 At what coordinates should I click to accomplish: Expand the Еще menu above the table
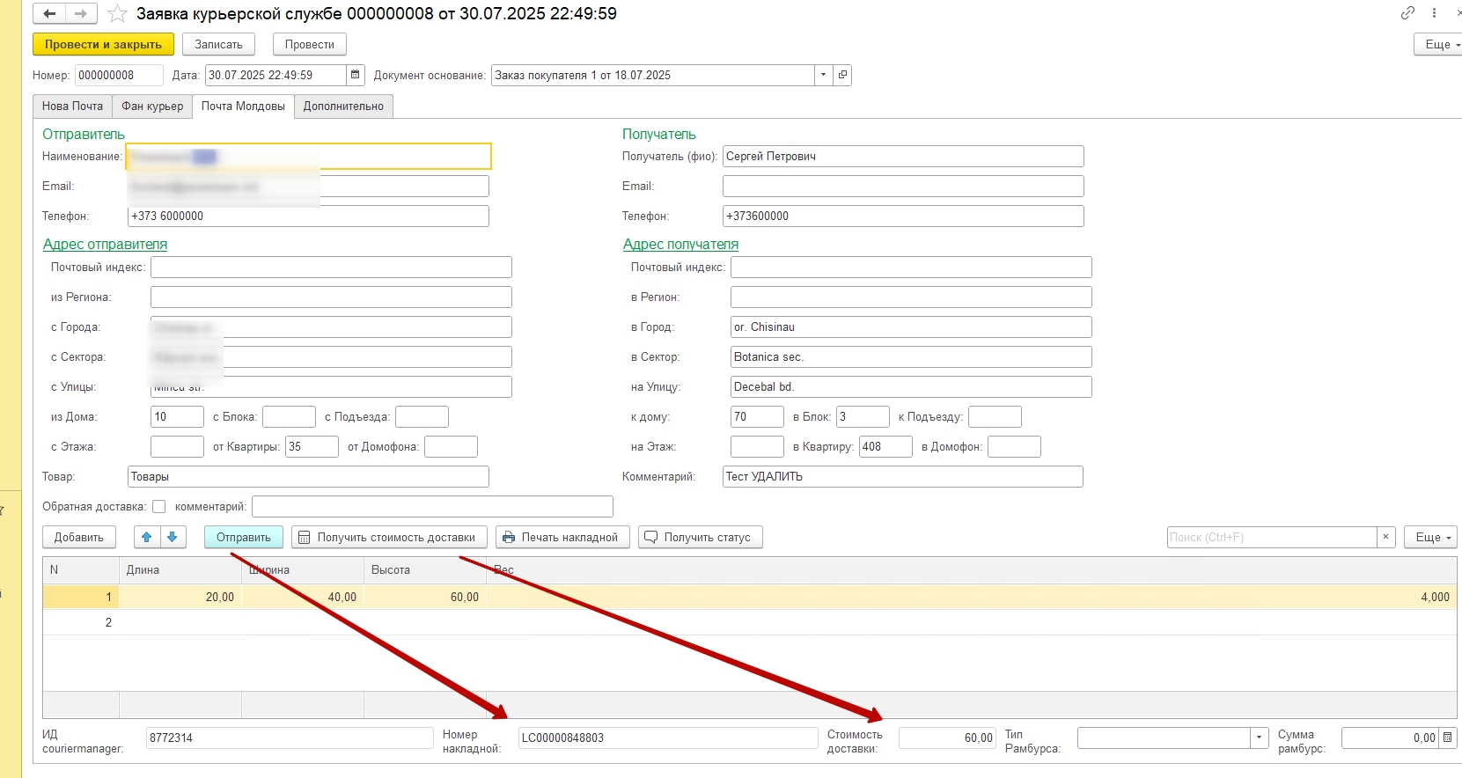pos(1432,537)
